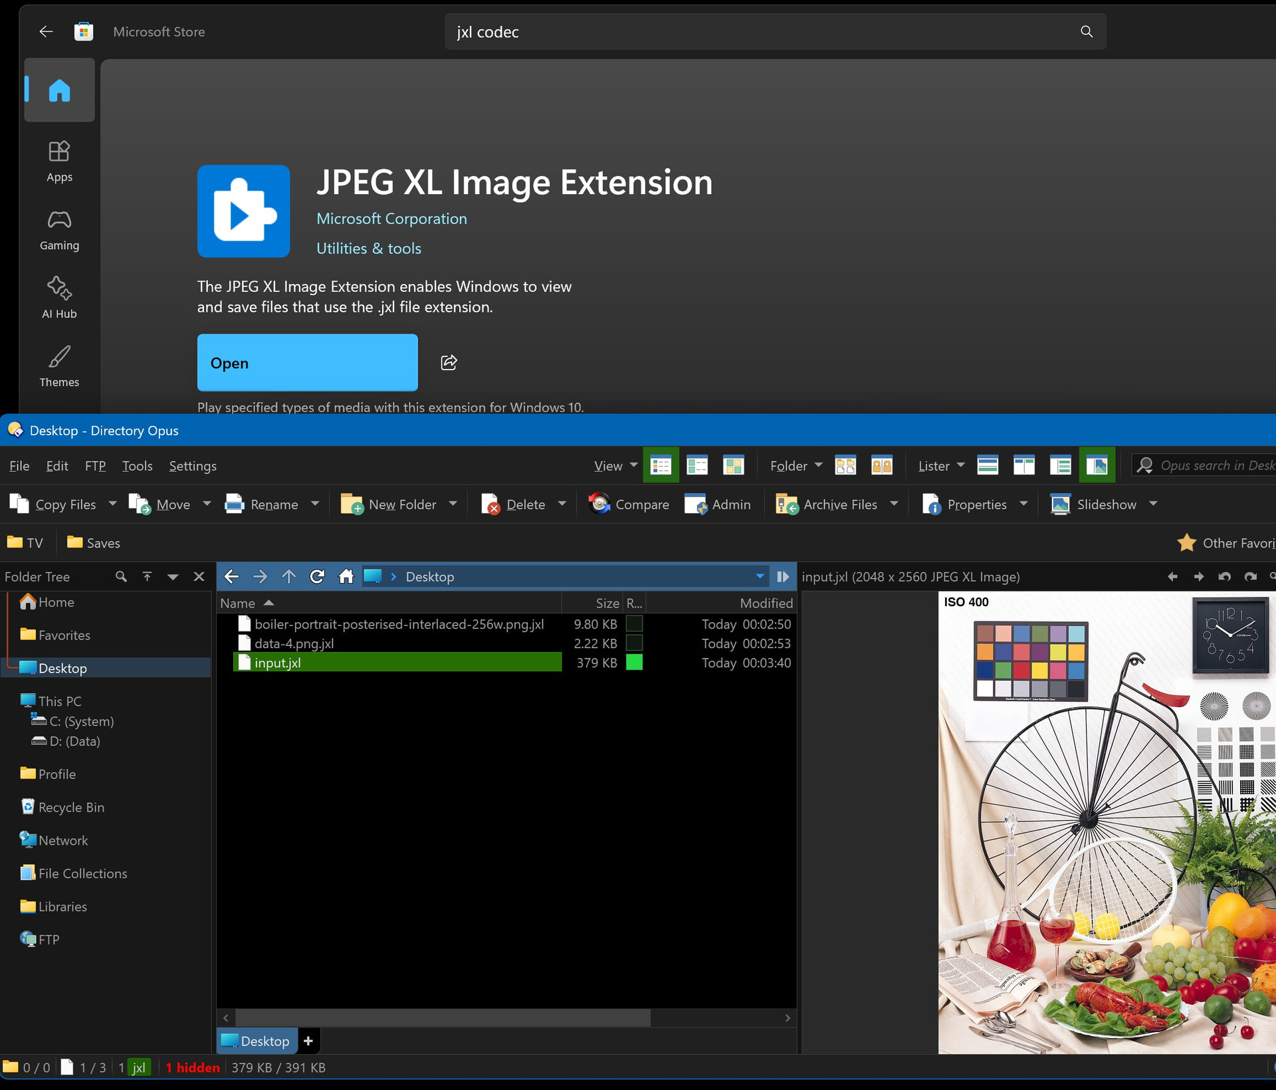1276x1090 pixels.
Task: Open the Settings menu in Directory Opus
Action: click(193, 466)
